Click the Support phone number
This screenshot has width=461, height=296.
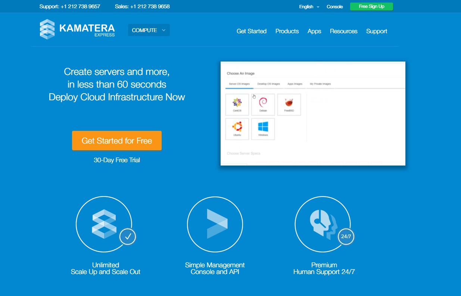pos(70,6)
